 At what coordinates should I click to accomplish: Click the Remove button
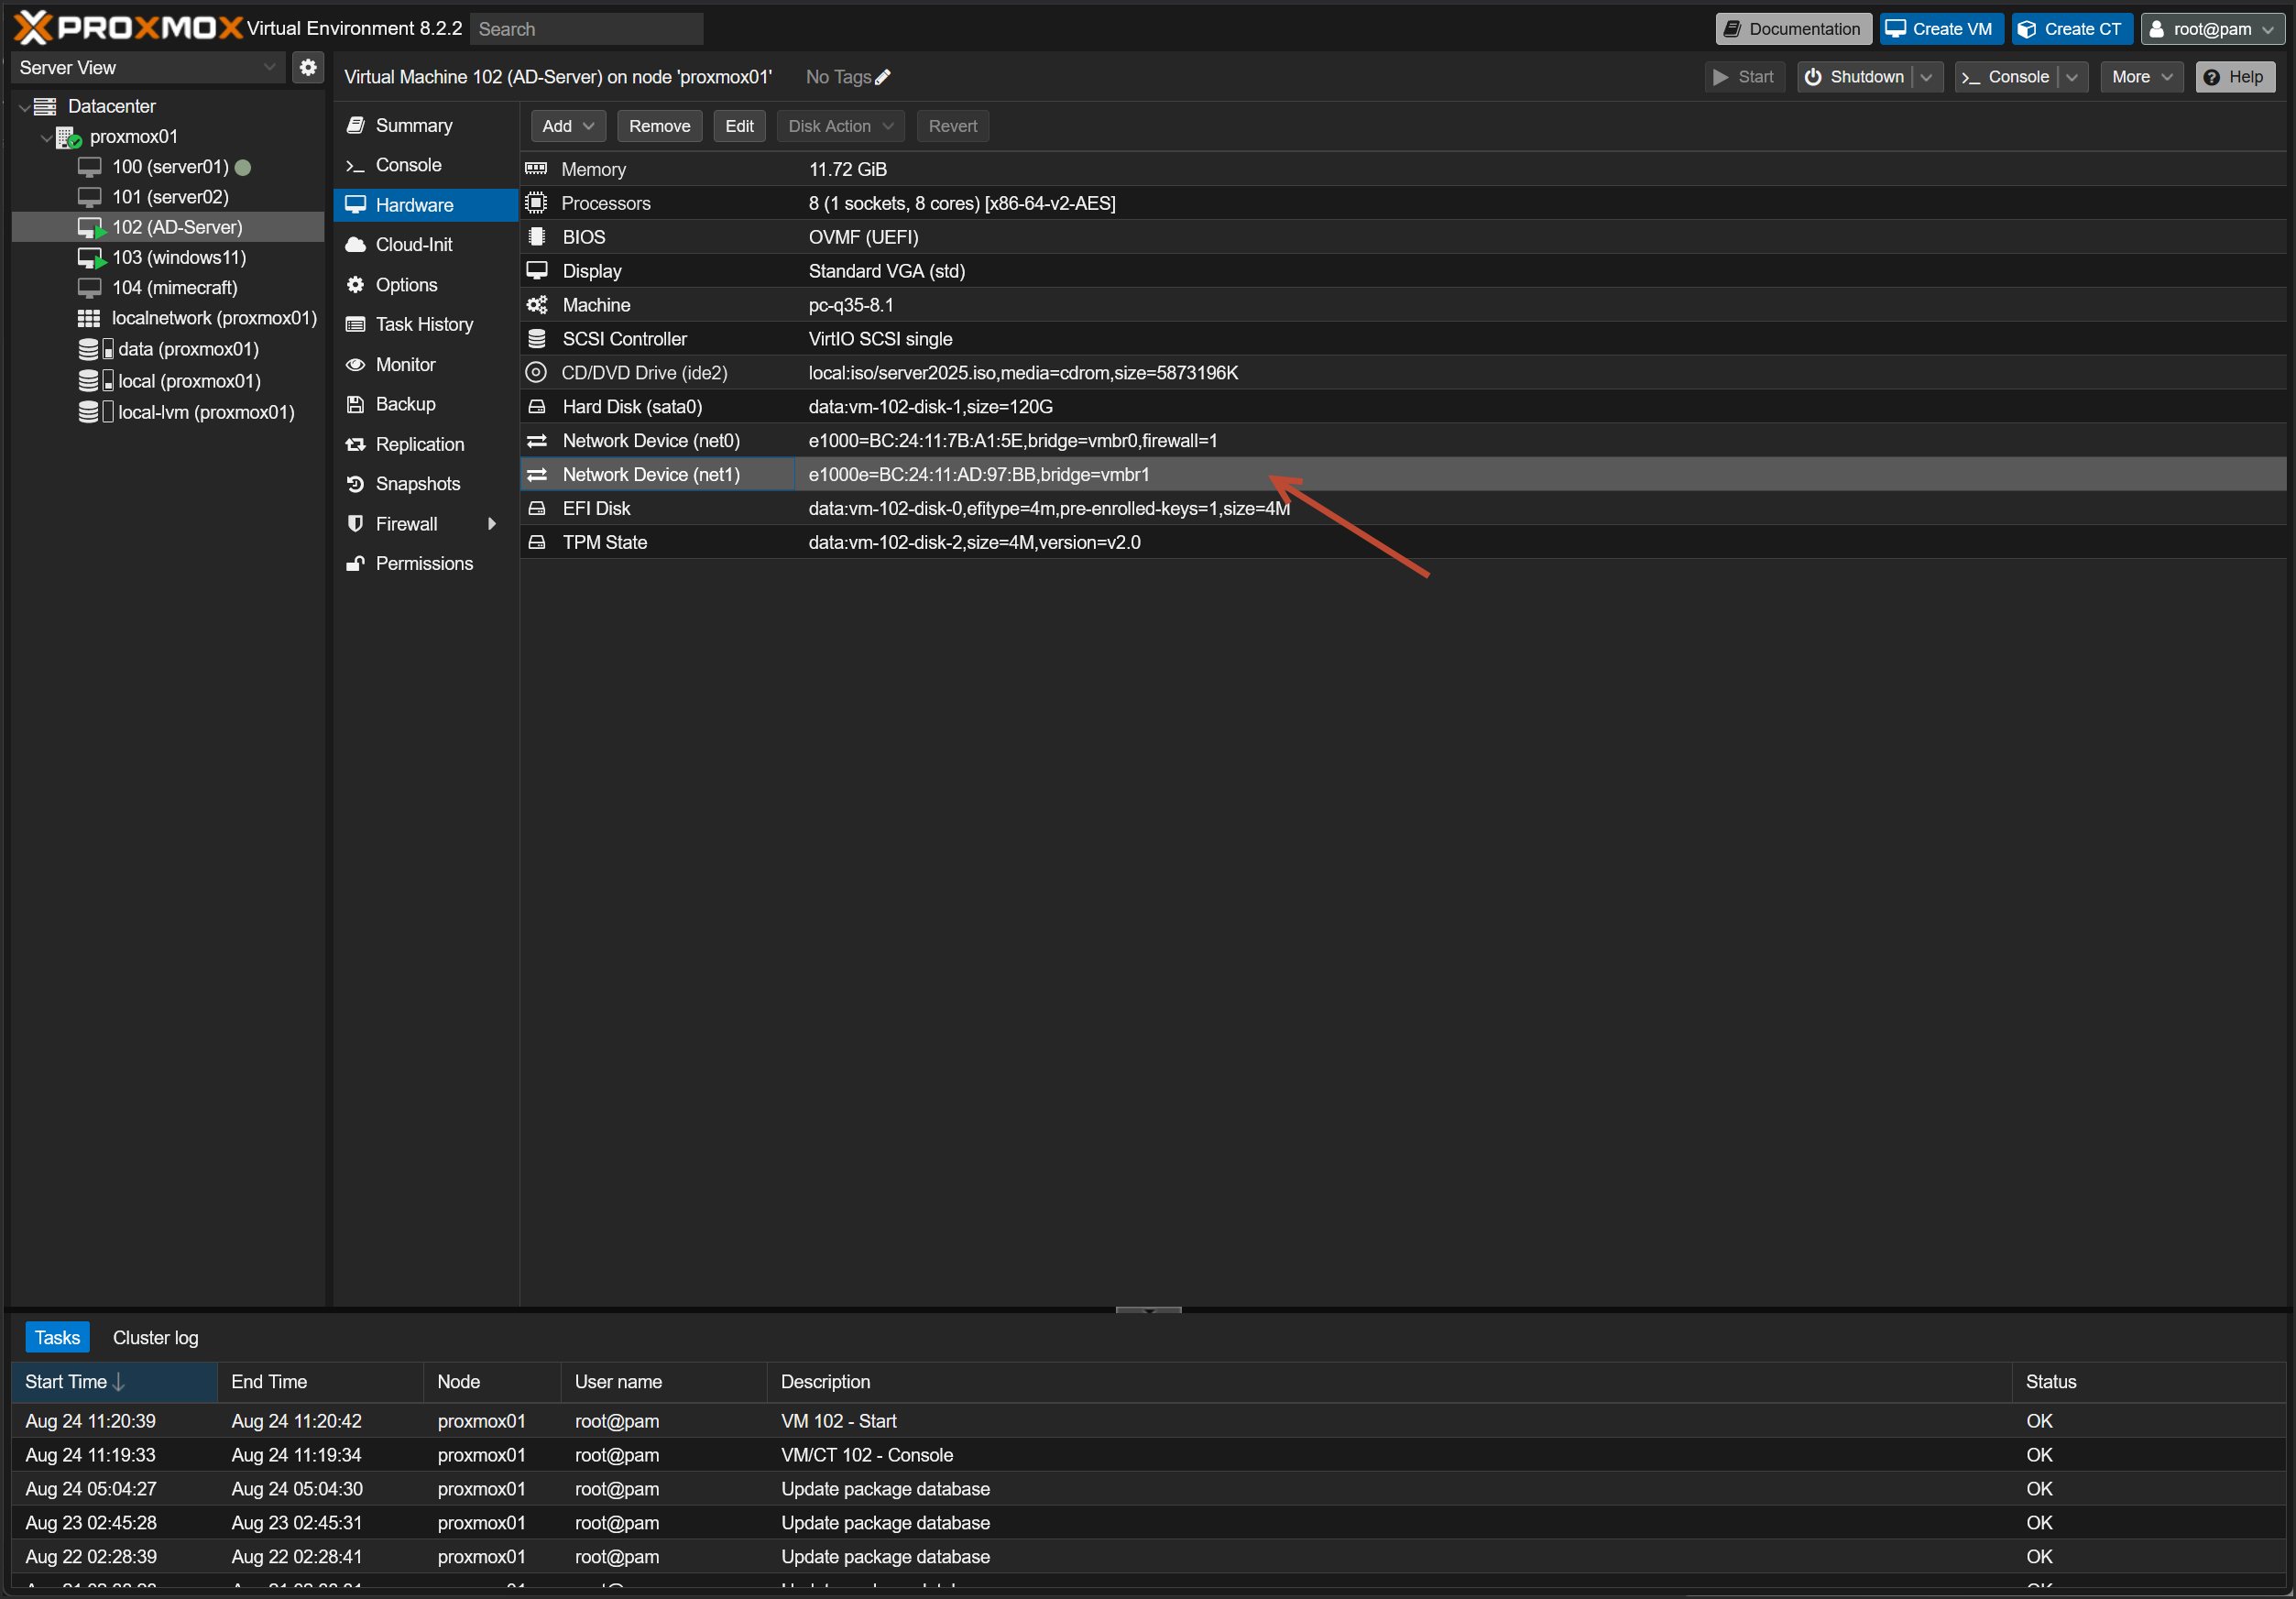point(659,126)
